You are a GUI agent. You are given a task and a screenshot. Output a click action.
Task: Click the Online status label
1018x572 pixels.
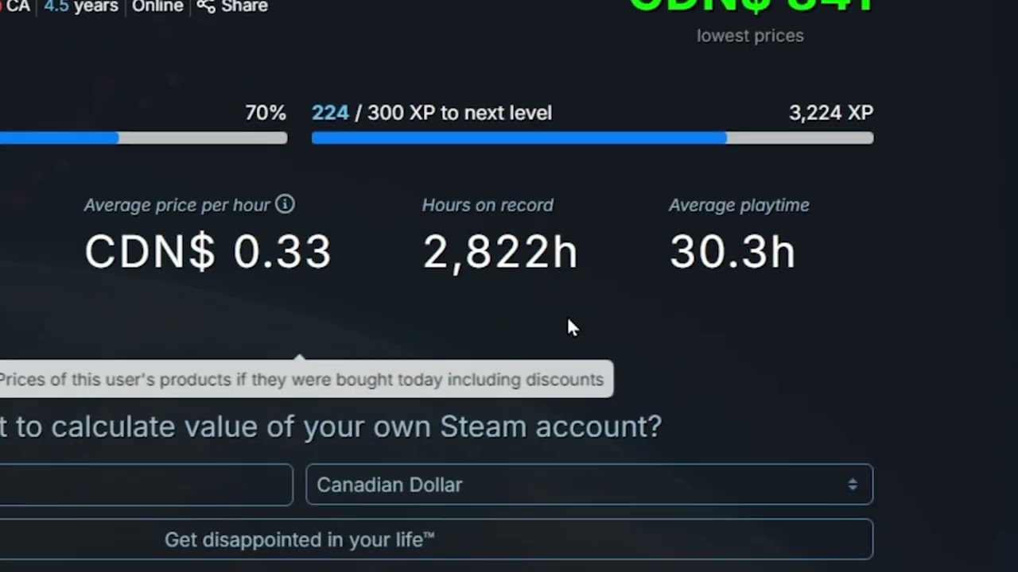[157, 6]
